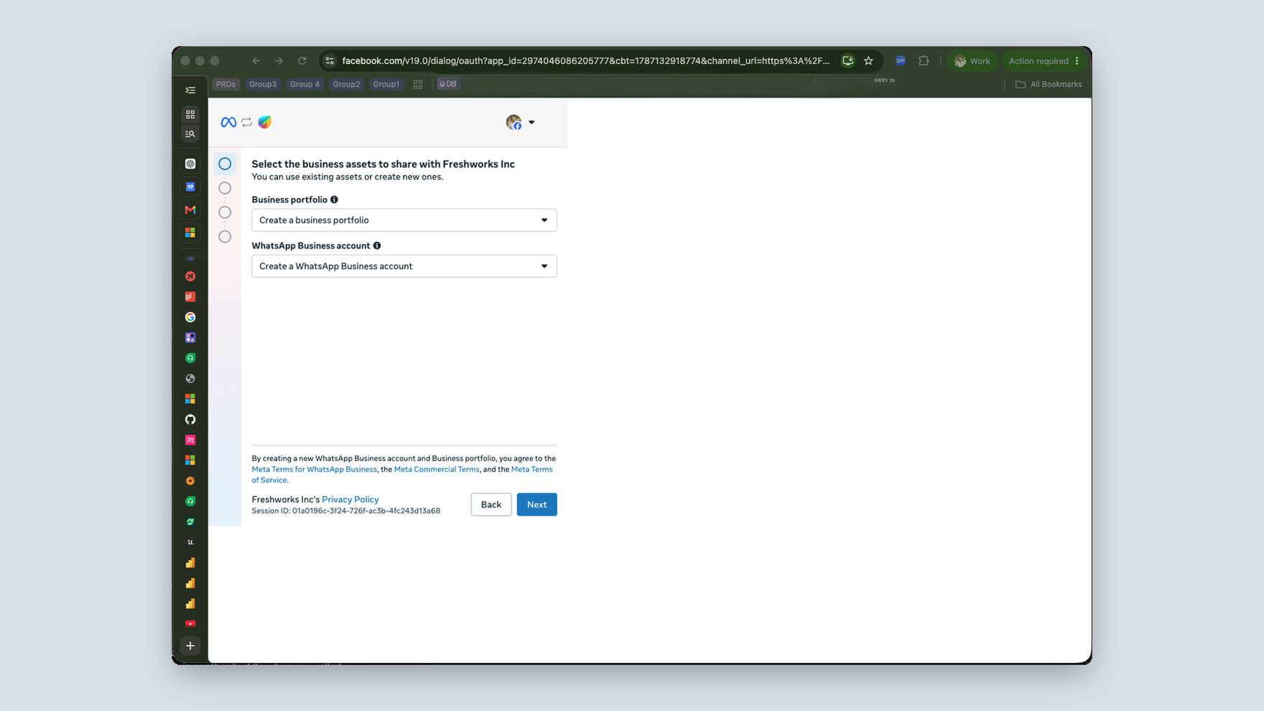Expand the Facebook profile account menu arrow

pyautogui.click(x=531, y=122)
